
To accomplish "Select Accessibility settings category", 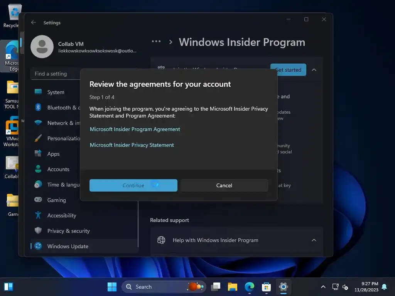I will [84, 215].
